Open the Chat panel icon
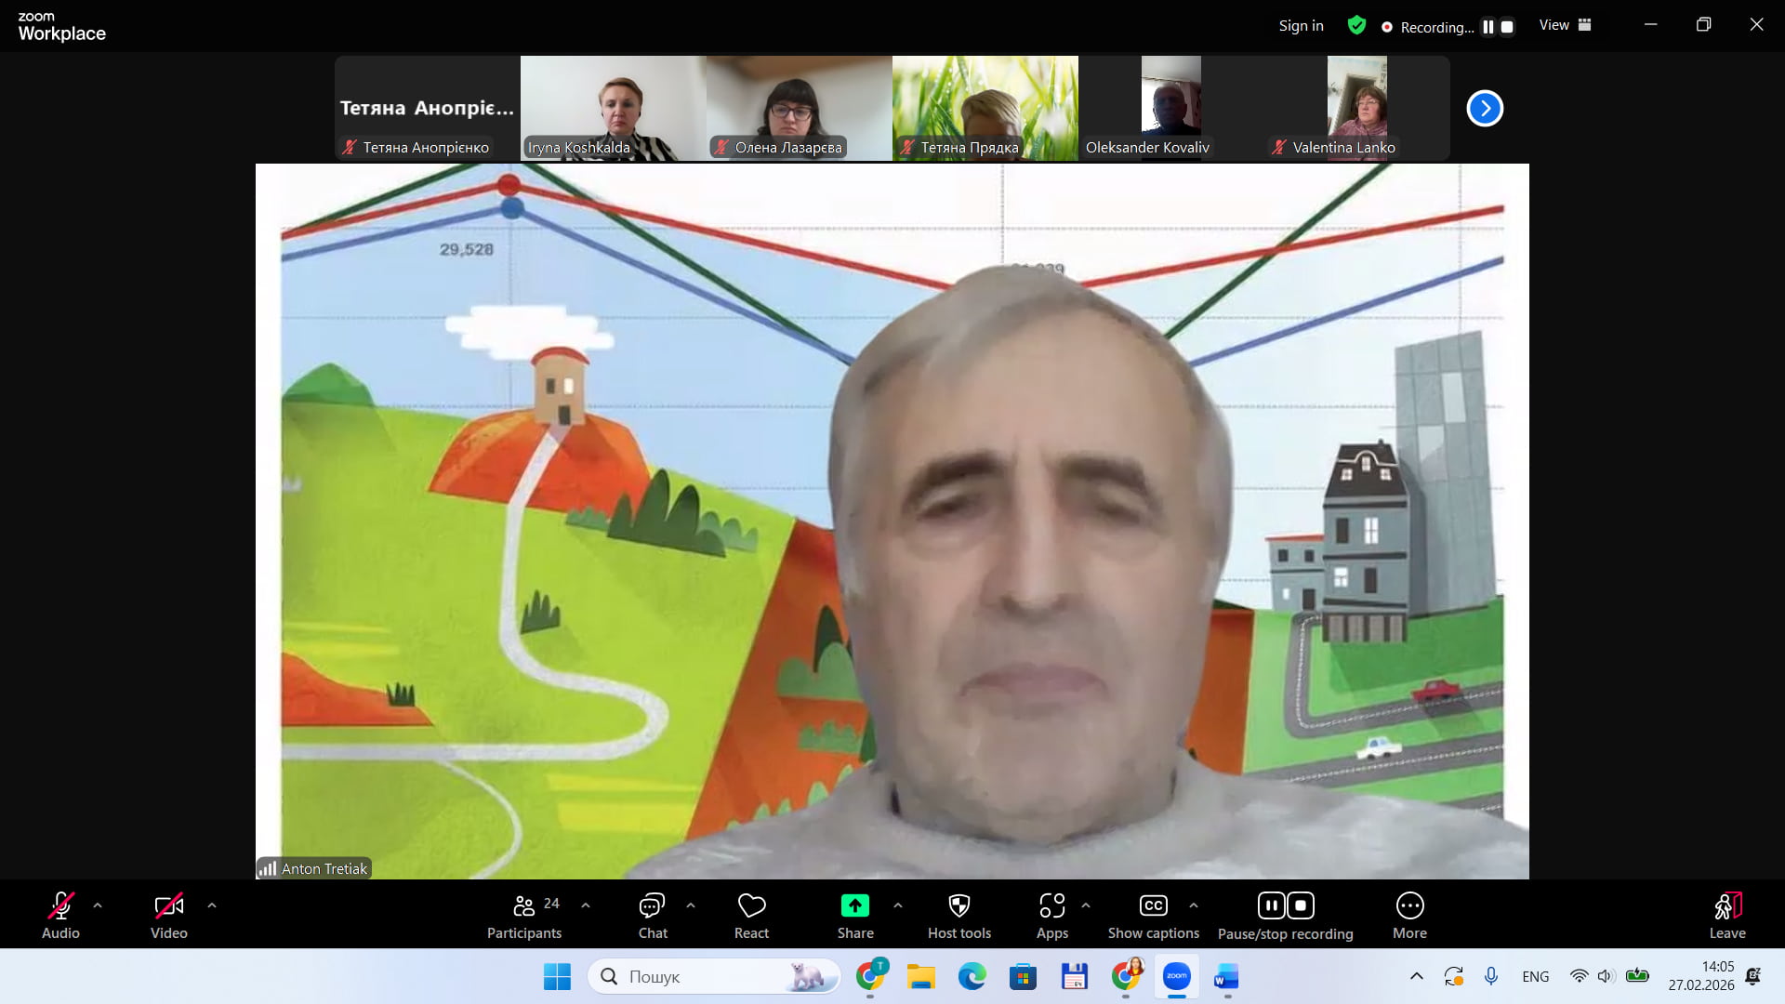 [x=652, y=905]
